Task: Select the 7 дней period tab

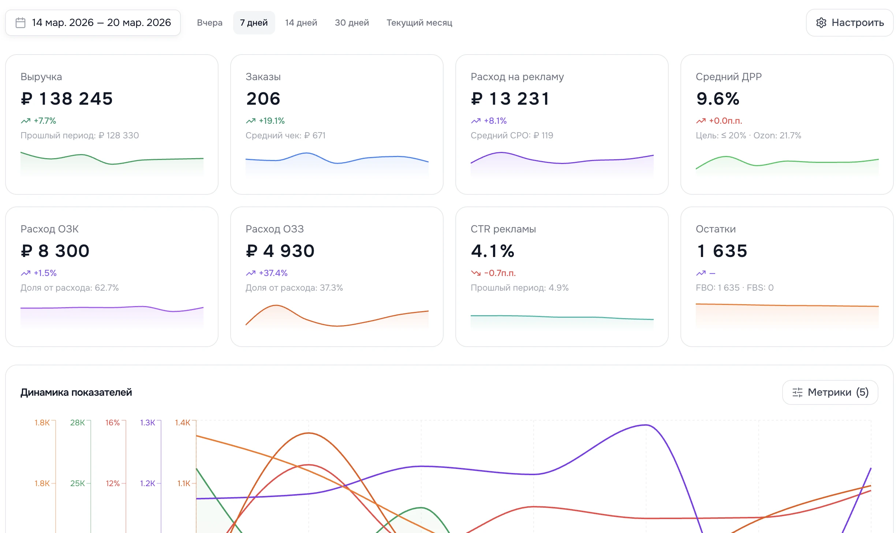Action: point(254,23)
